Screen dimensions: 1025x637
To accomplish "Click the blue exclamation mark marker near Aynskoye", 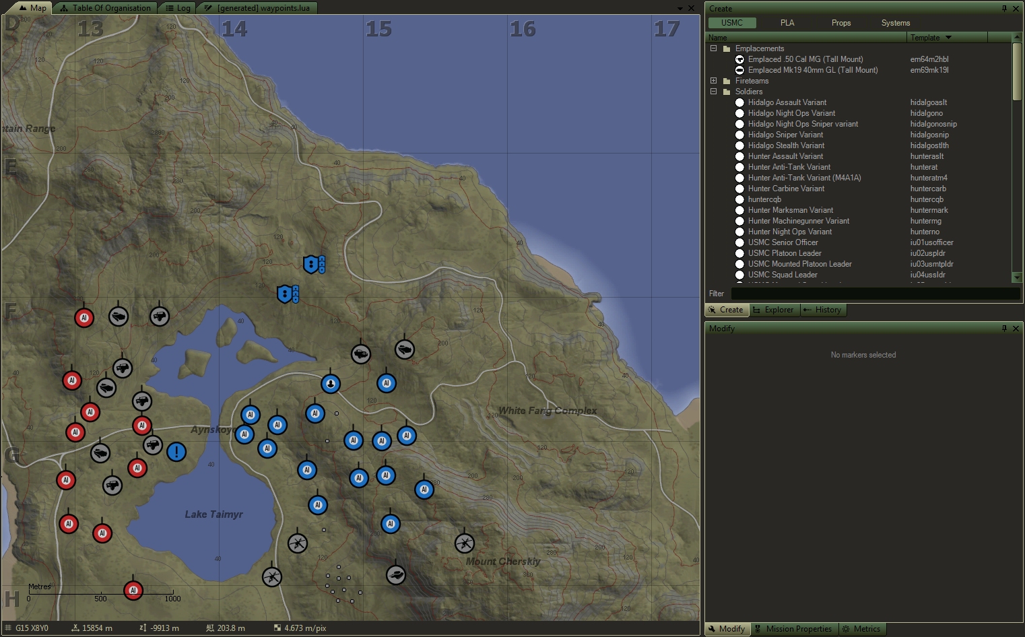I will click(x=176, y=452).
